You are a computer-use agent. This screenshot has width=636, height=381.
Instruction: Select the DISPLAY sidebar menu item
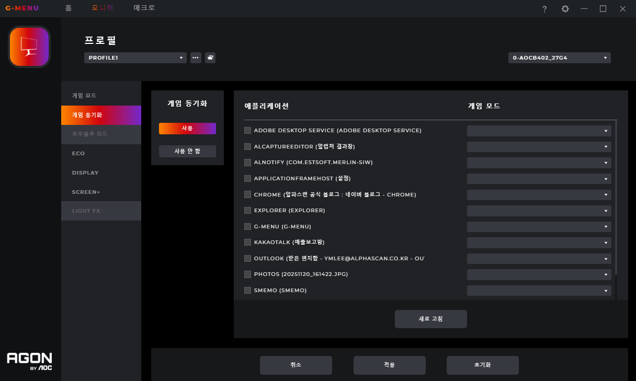click(85, 172)
